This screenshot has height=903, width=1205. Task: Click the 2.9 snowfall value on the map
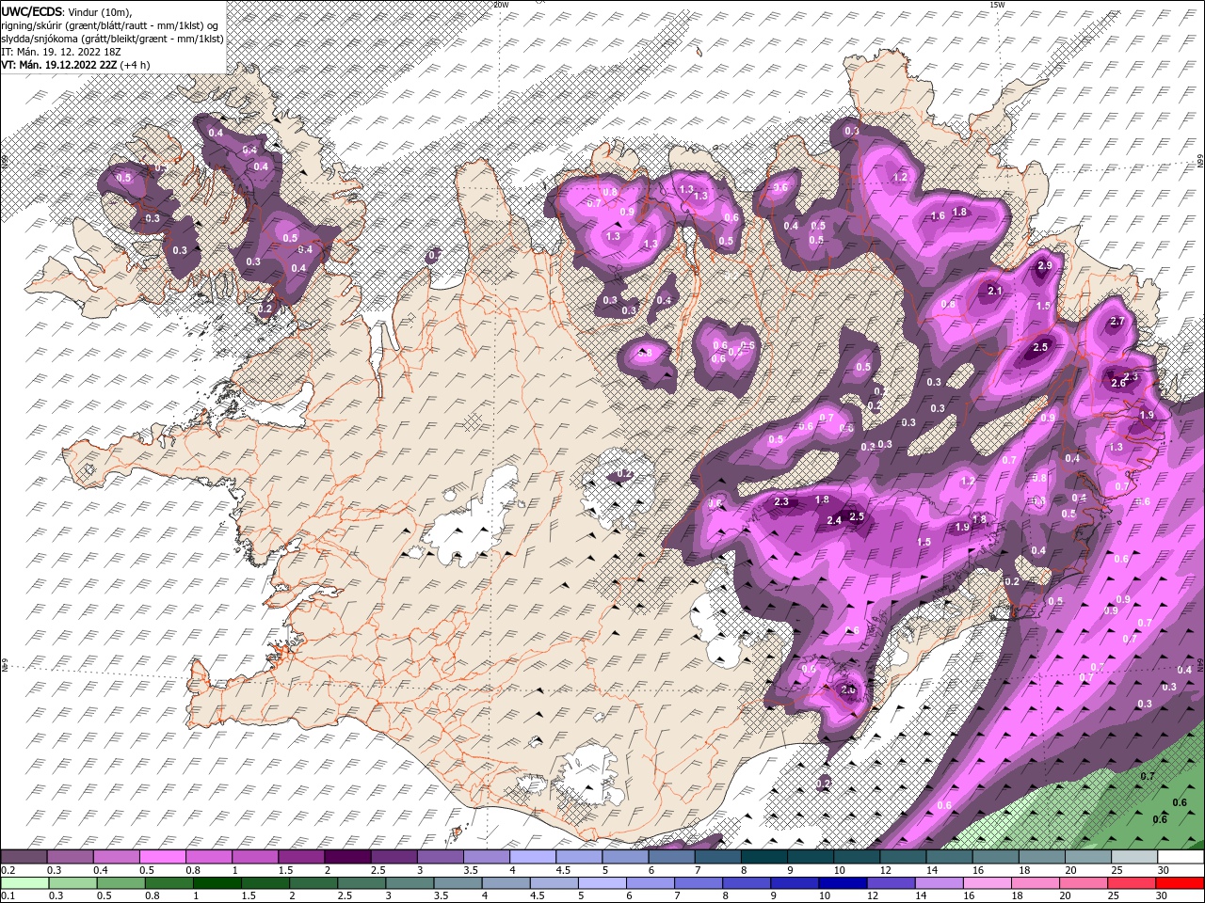click(x=1044, y=265)
